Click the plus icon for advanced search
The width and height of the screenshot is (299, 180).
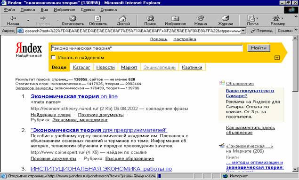point(277,58)
